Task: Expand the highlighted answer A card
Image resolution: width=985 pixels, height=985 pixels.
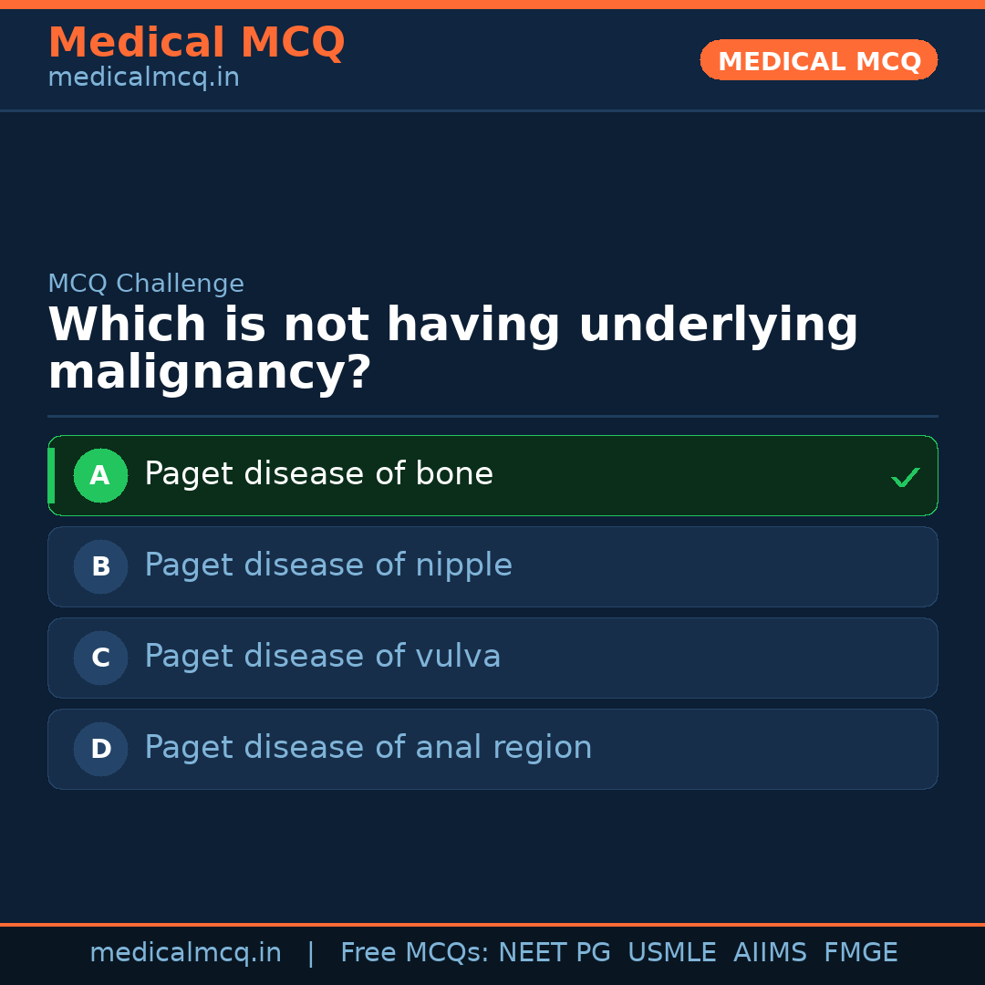Action: [x=493, y=475]
